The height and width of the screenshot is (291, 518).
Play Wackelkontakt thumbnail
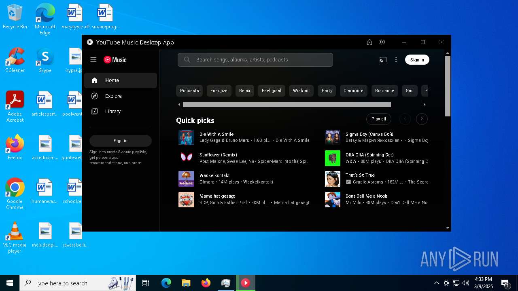coord(186,179)
